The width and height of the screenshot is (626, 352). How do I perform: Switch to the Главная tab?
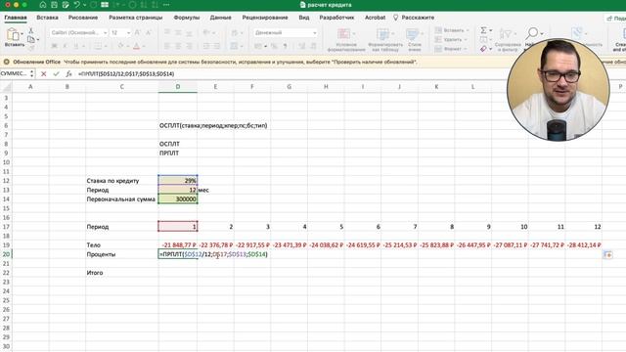[x=16, y=18]
